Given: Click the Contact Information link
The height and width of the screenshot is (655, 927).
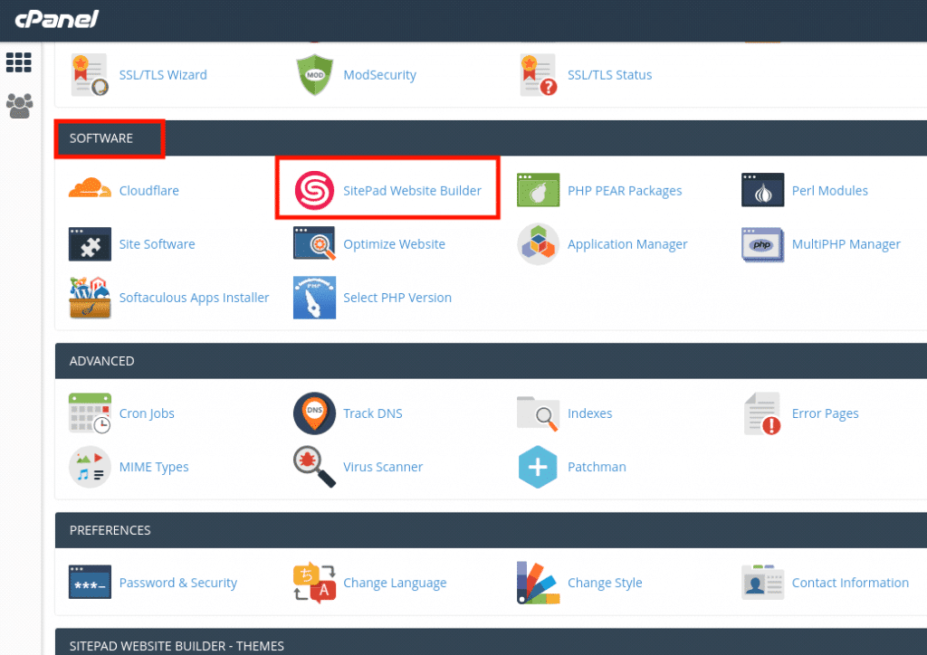Looking at the screenshot, I should click(849, 583).
